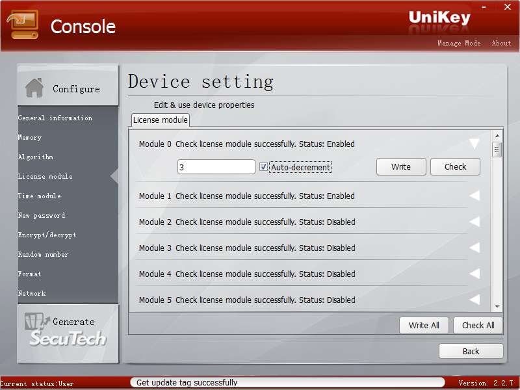Expand Module 5 with its arrow
Screen dimensions: 520x390
pyautogui.click(x=475, y=300)
